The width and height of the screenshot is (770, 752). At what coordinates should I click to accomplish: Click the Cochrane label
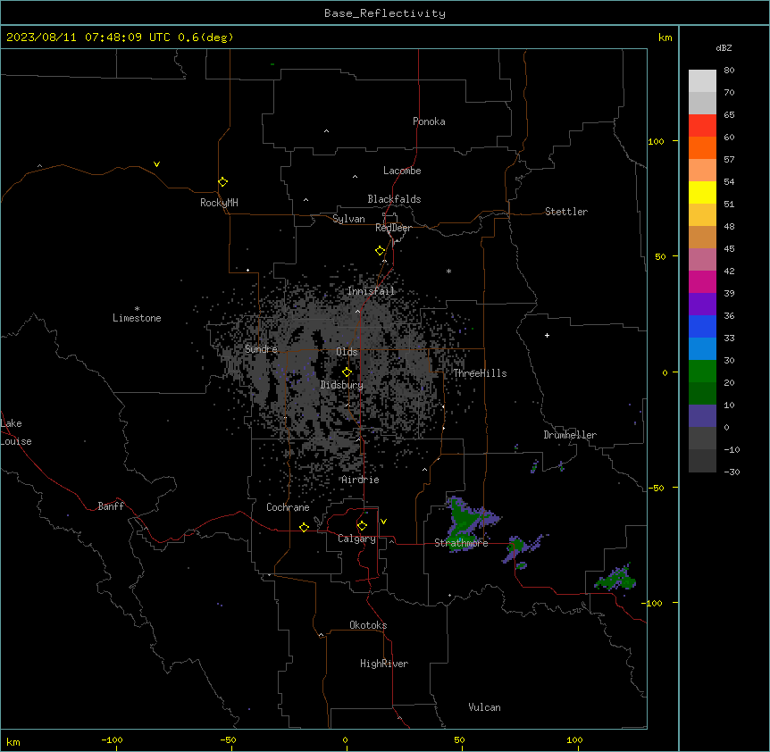coord(288,507)
